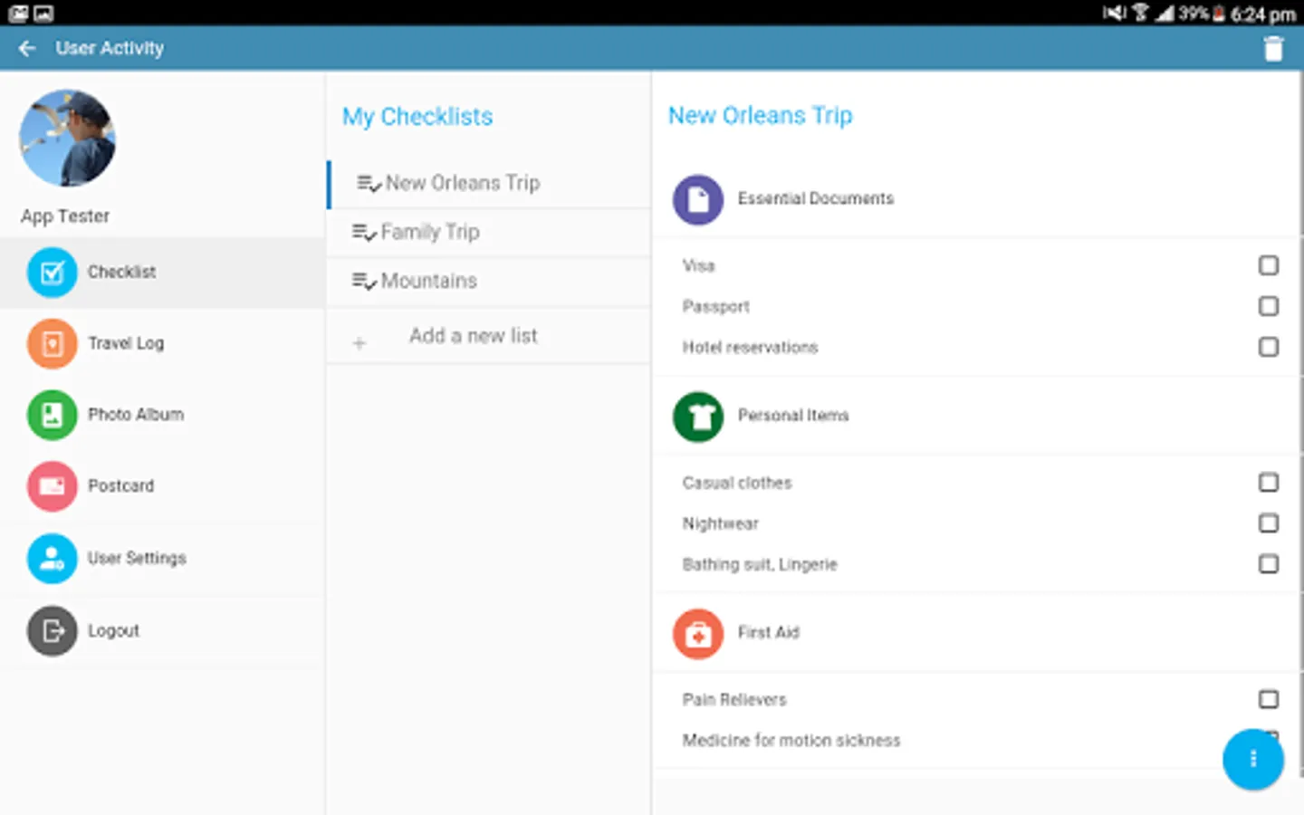Open the floating three-dot action button
The height and width of the screenshot is (815, 1304).
tap(1253, 759)
